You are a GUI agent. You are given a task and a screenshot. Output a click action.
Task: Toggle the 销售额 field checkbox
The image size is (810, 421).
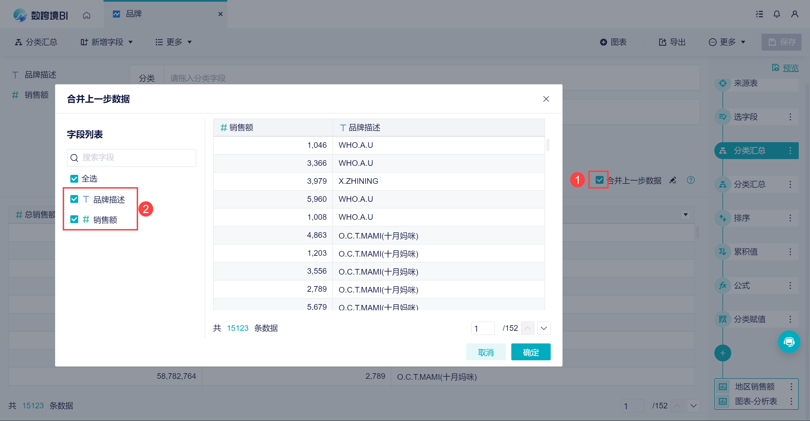[x=74, y=219]
